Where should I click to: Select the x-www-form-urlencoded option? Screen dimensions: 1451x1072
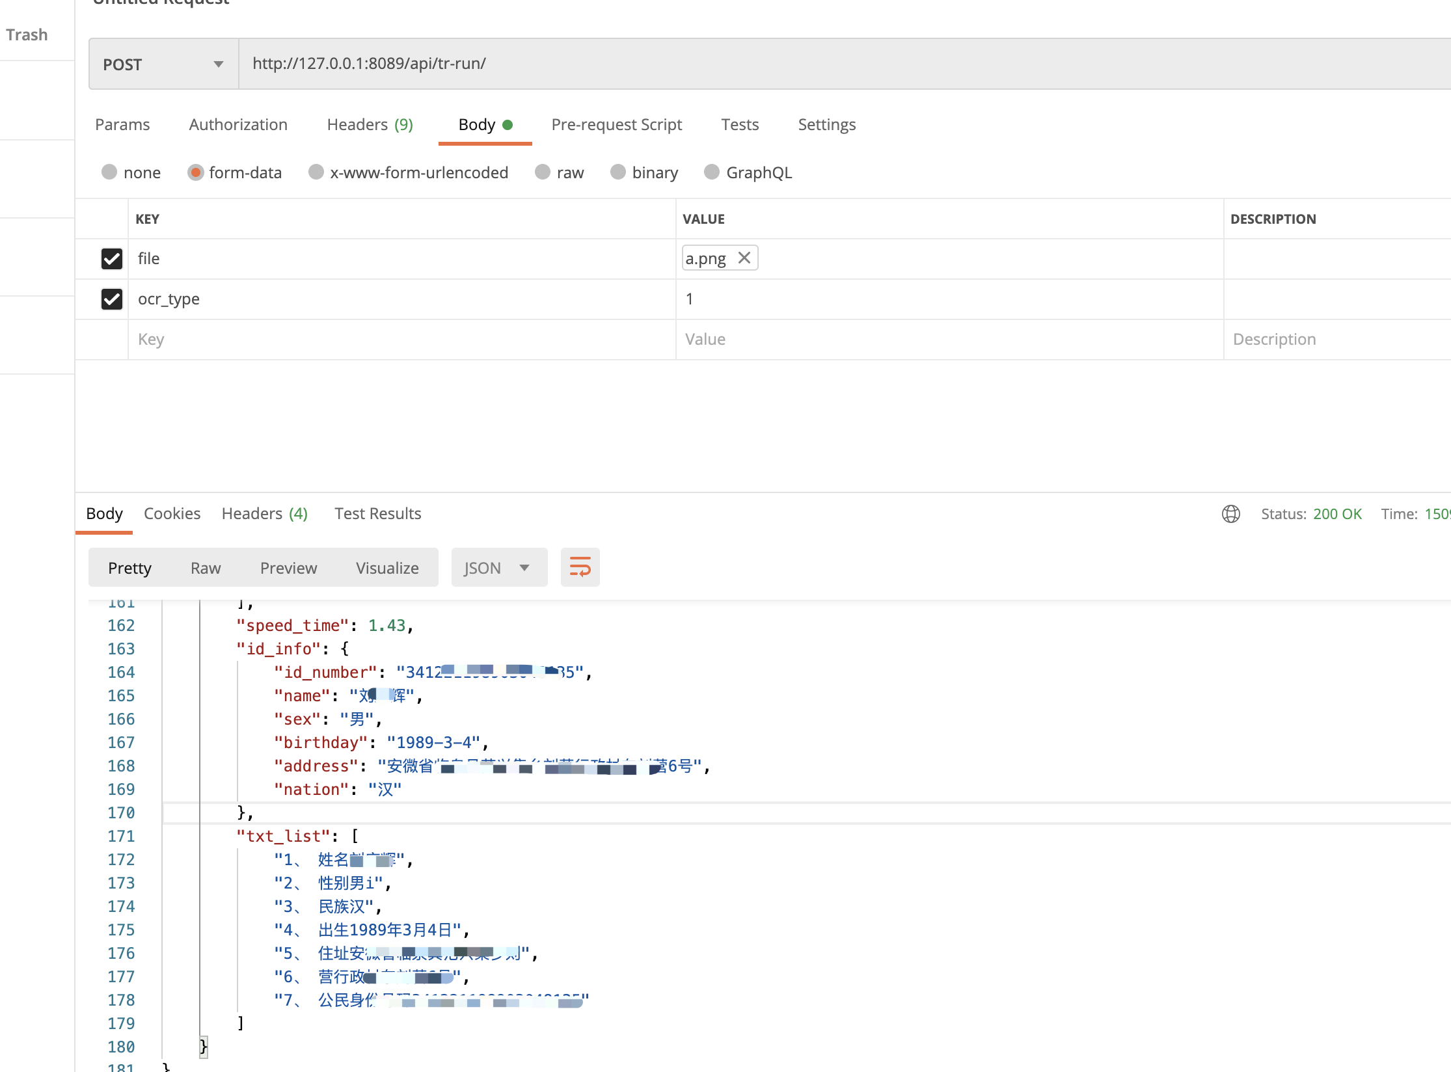[x=316, y=172]
